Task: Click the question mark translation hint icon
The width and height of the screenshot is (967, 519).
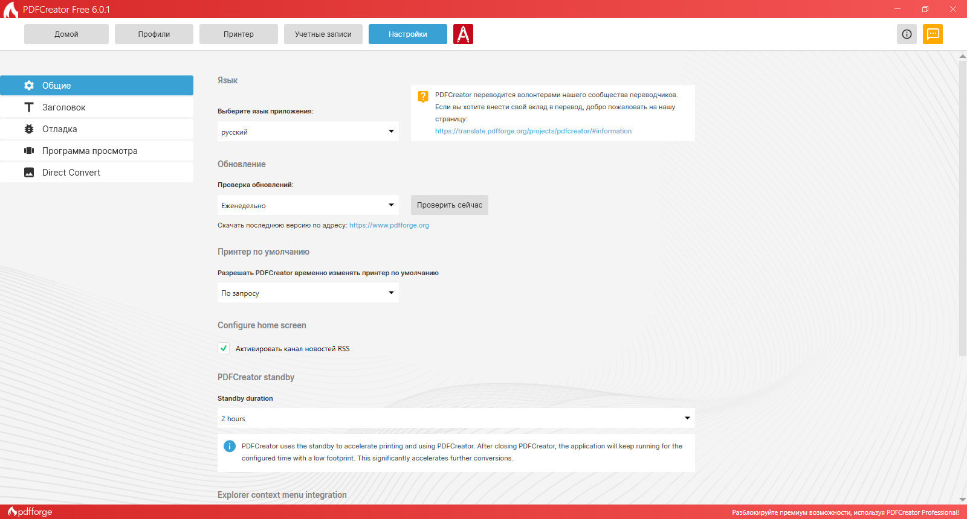Action: (423, 97)
